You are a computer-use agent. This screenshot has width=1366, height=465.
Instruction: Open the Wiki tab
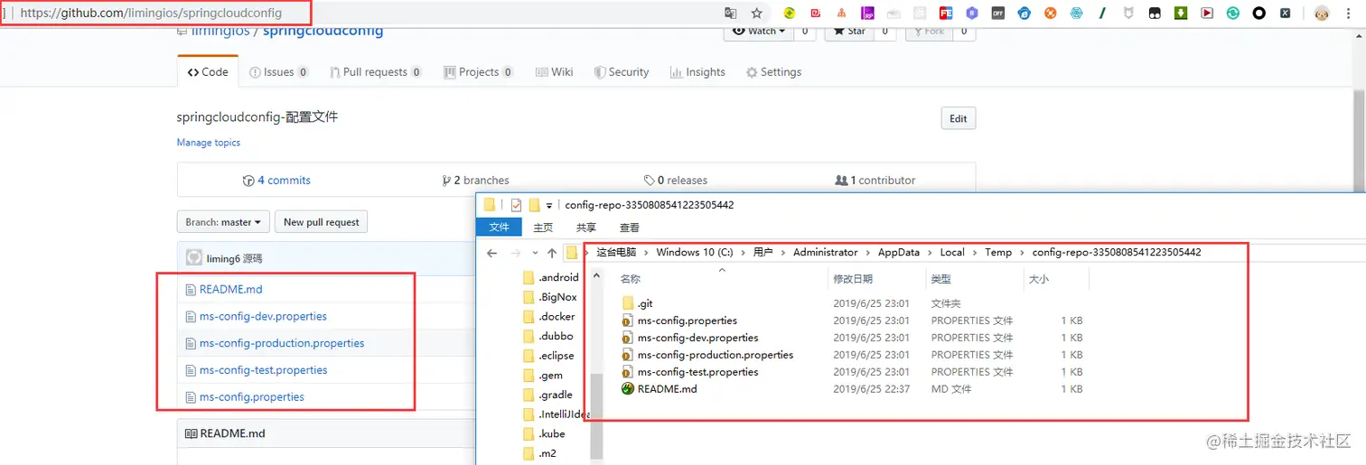[x=555, y=72]
